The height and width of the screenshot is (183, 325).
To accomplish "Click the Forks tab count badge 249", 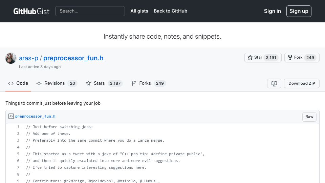I will tap(160, 83).
